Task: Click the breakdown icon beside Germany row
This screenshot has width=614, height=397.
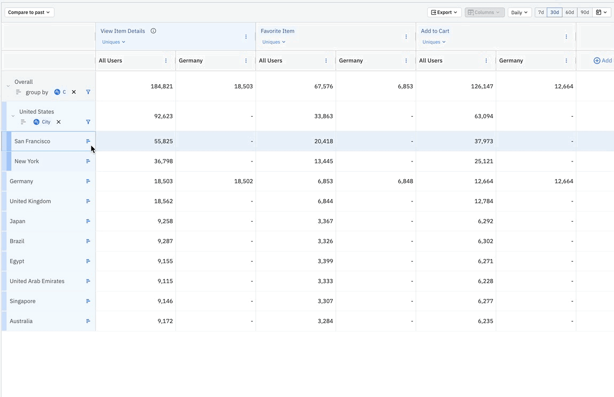Action: 88,181
